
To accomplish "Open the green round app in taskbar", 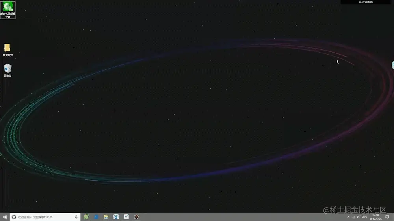I will click(x=86, y=217).
